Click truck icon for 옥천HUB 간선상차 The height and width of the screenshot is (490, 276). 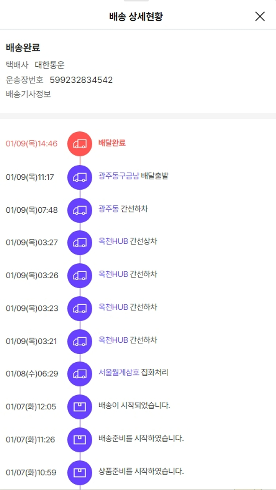click(79, 243)
